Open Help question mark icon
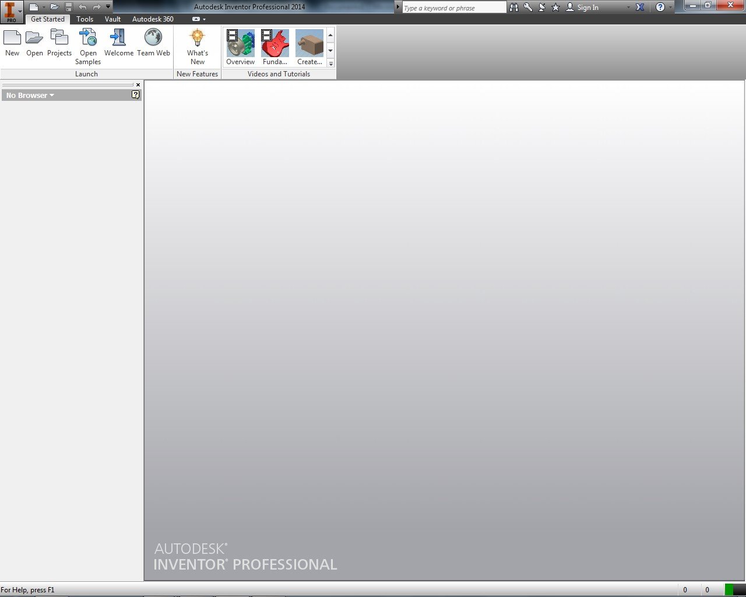This screenshot has height=597, width=746. click(x=660, y=8)
